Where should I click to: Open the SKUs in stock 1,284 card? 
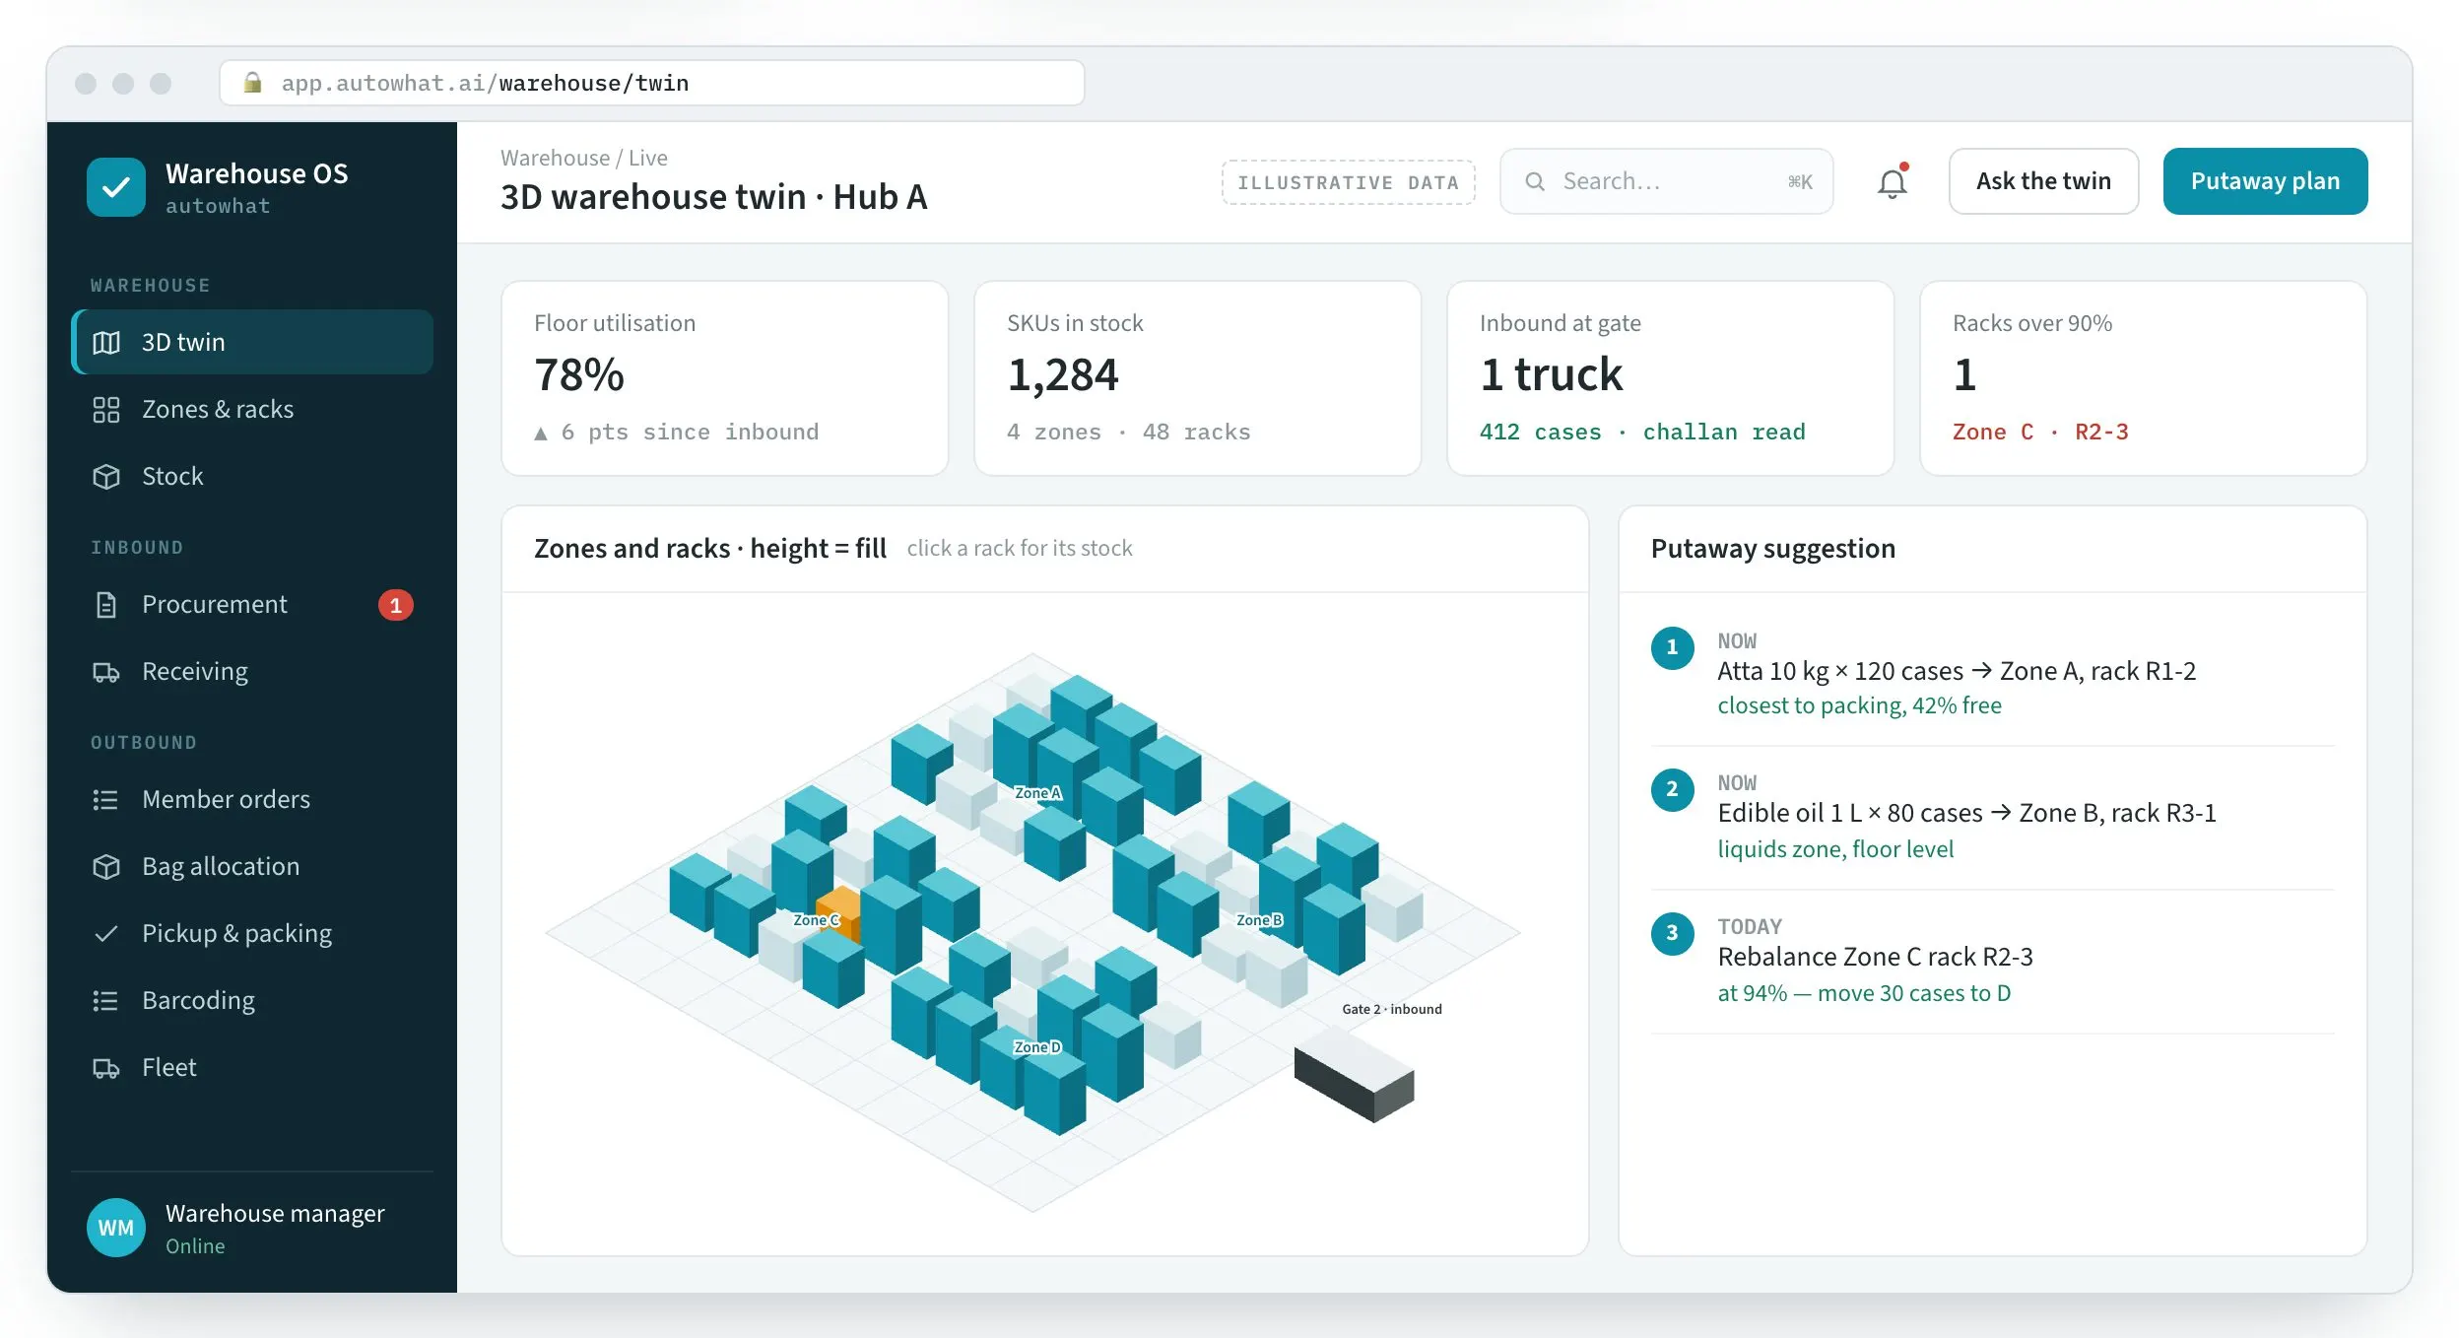coord(1197,378)
